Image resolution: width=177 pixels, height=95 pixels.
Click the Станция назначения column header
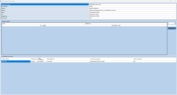pos(112,59)
